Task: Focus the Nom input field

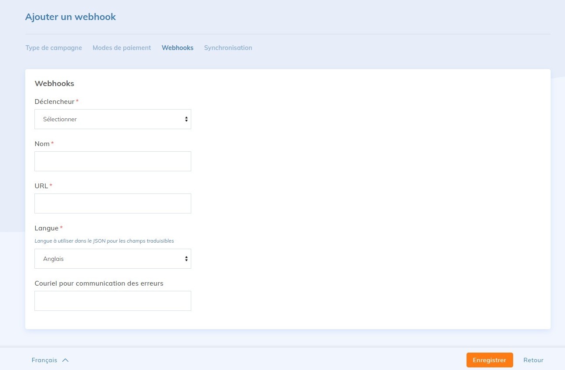Action: pyautogui.click(x=112, y=161)
